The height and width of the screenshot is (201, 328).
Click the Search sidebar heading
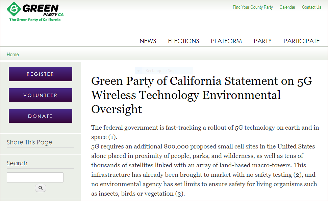click(x=17, y=163)
